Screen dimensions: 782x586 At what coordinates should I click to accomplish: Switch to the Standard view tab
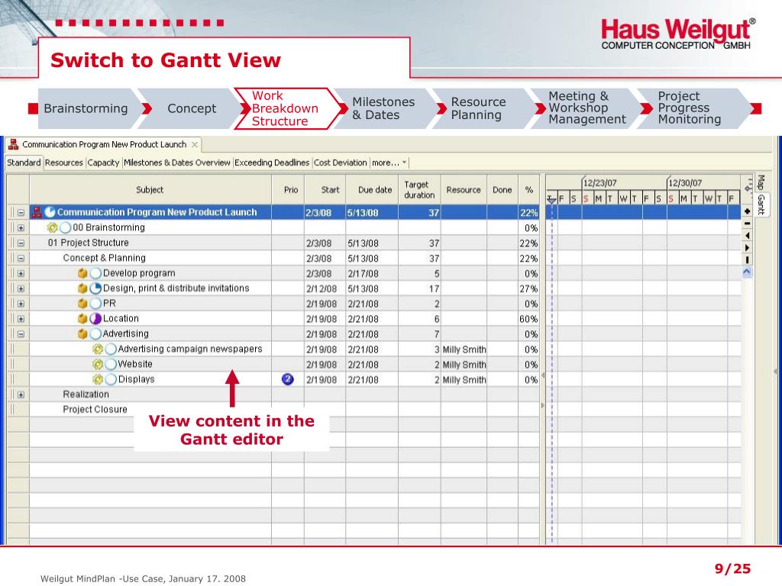coord(24,163)
